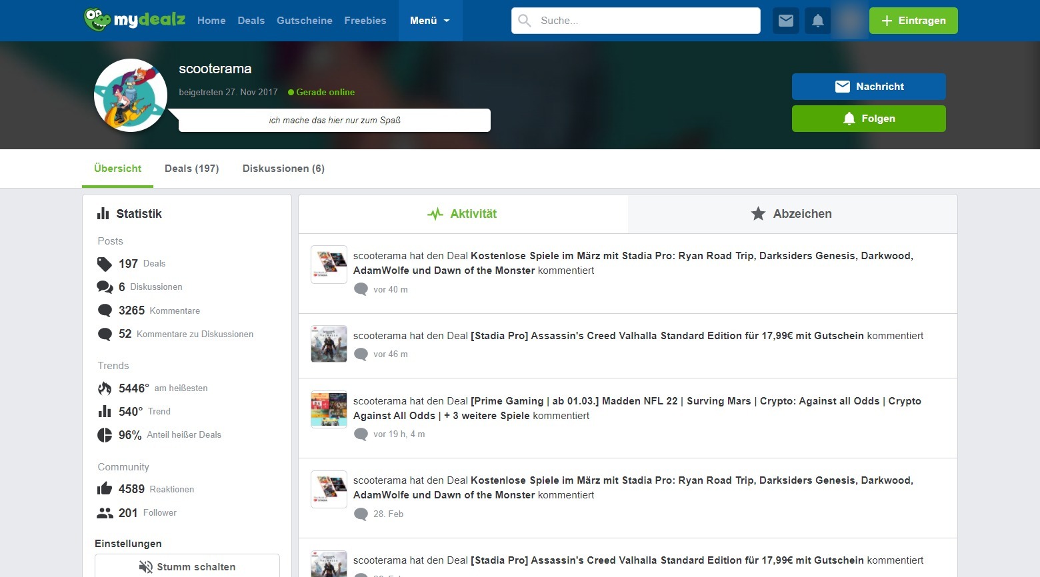This screenshot has height=577, width=1040.
Task: Open the messages envelope icon in header
Action: [x=786, y=21]
